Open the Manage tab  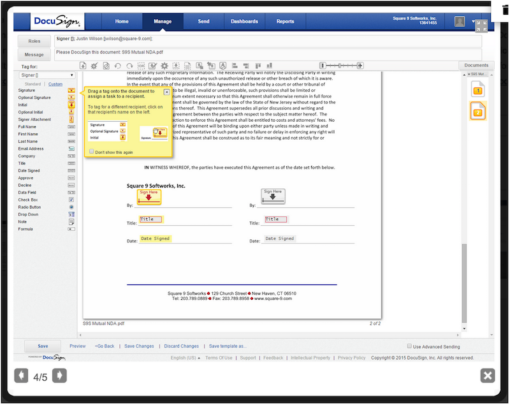(163, 22)
